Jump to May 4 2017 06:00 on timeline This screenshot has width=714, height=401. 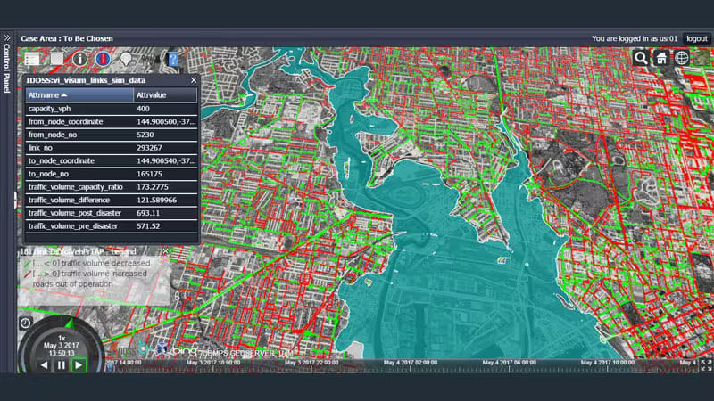tap(507, 363)
